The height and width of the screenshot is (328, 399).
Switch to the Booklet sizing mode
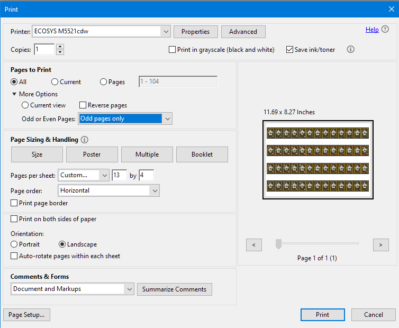pyautogui.click(x=202, y=154)
